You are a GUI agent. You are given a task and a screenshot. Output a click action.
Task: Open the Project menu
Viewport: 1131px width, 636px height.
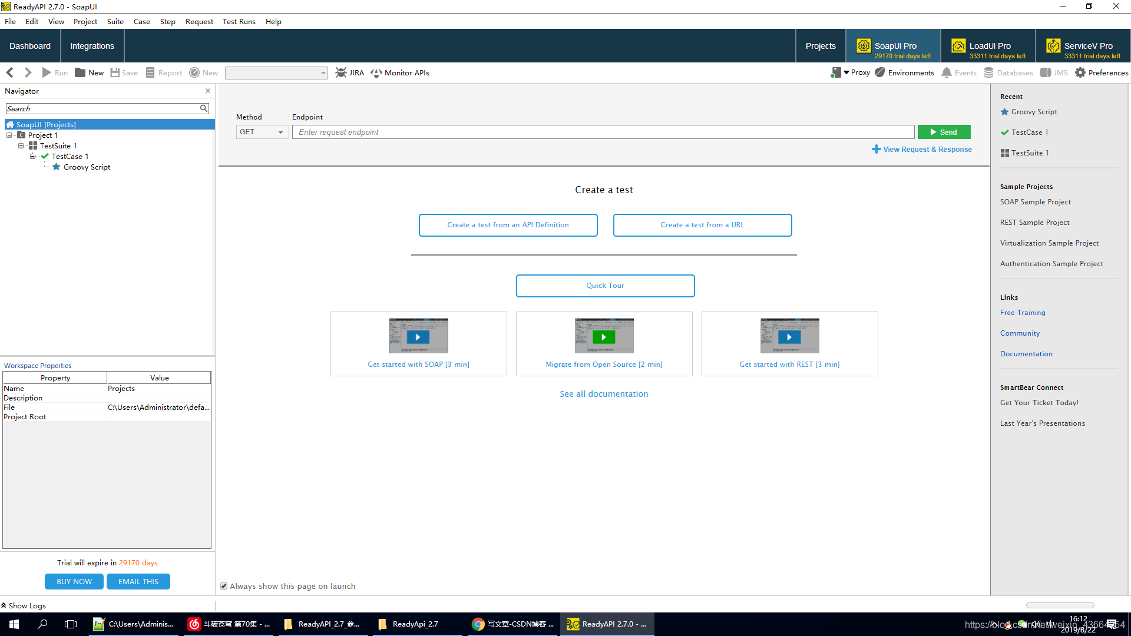tap(85, 21)
